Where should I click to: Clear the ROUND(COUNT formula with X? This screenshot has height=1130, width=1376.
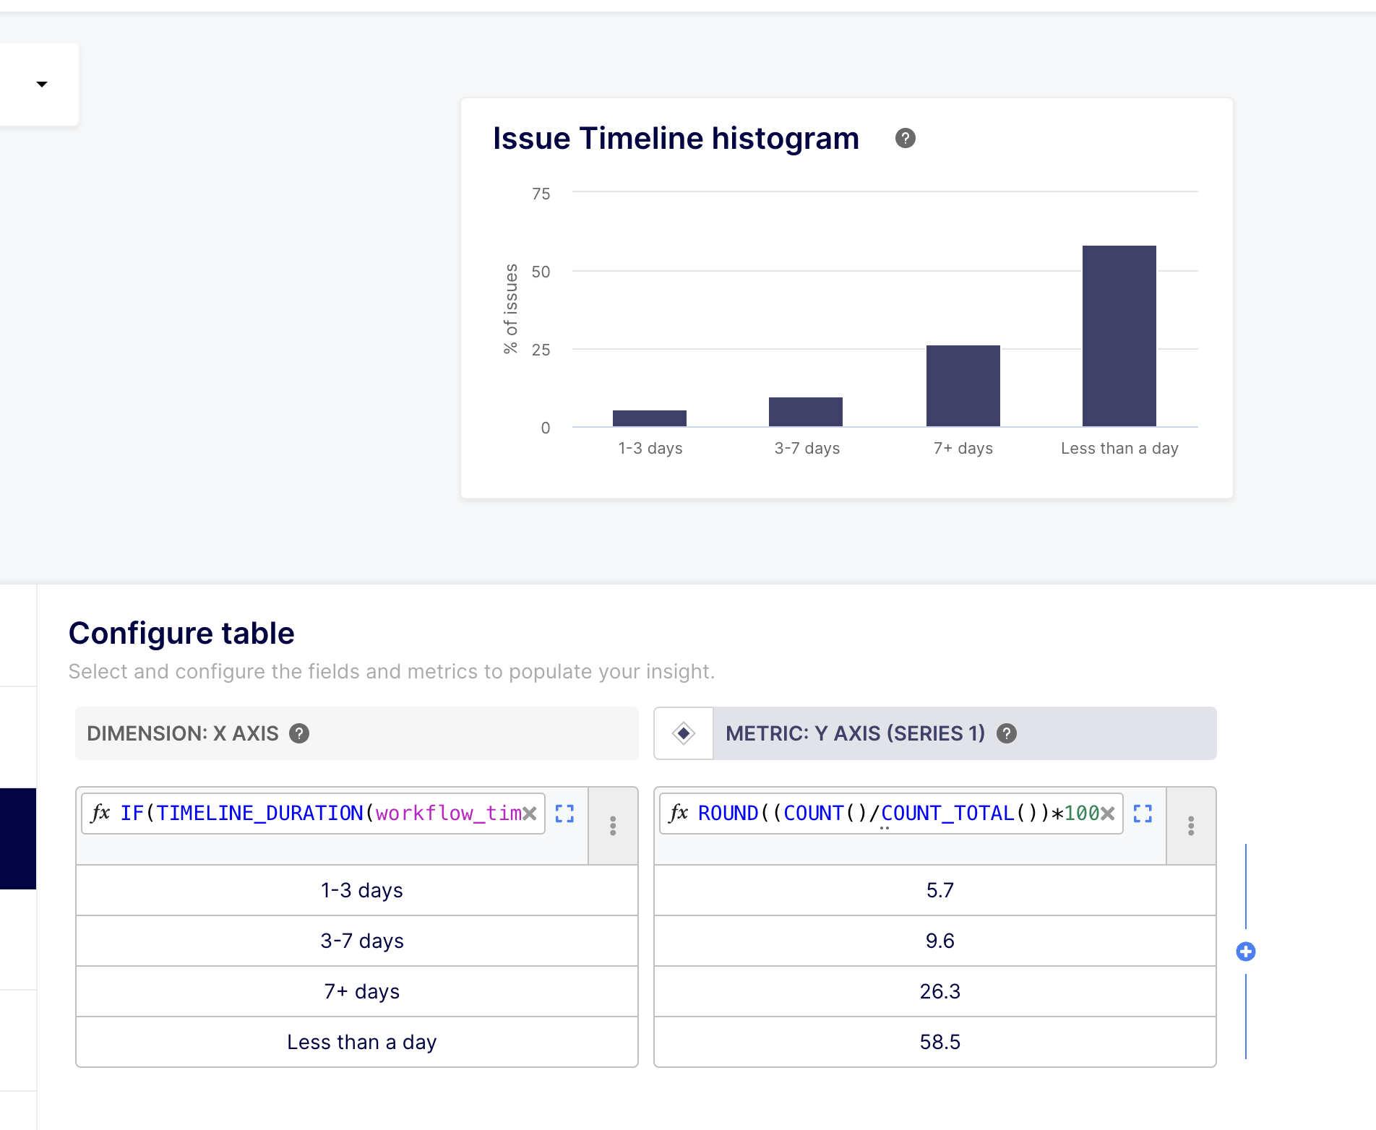pyautogui.click(x=1108, y=814)
